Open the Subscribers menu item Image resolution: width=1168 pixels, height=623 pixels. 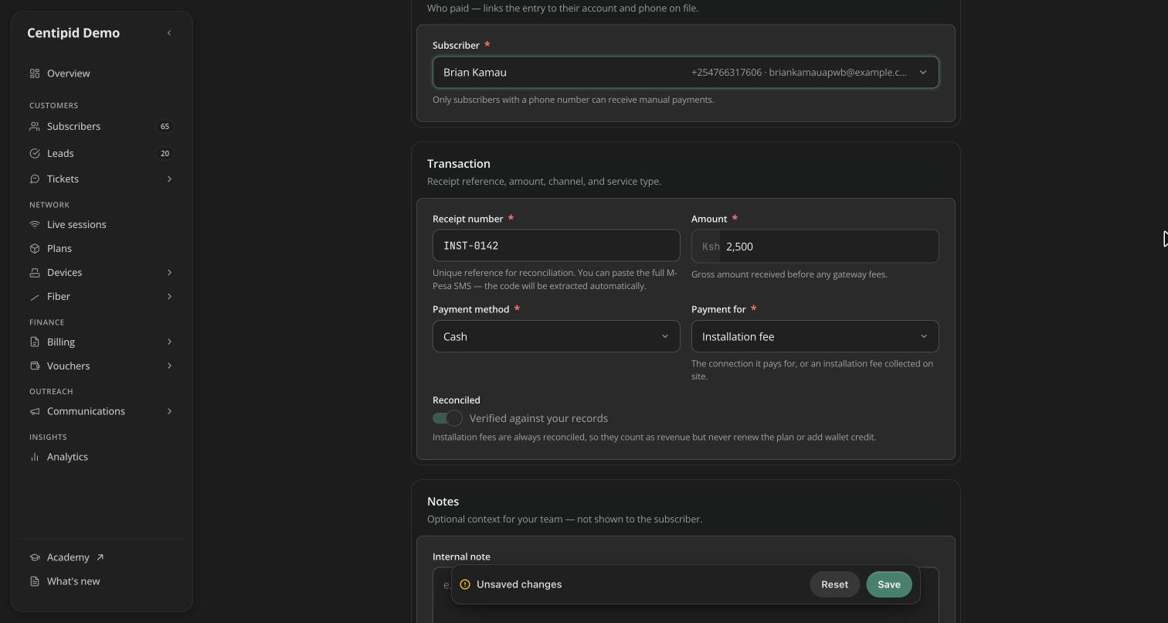tap(102, 126)
